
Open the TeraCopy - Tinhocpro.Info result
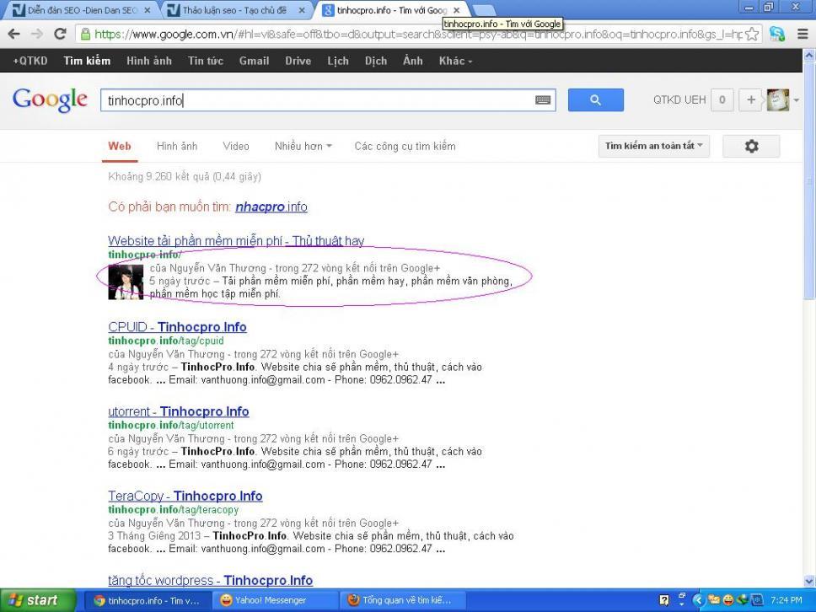(185, 496)
